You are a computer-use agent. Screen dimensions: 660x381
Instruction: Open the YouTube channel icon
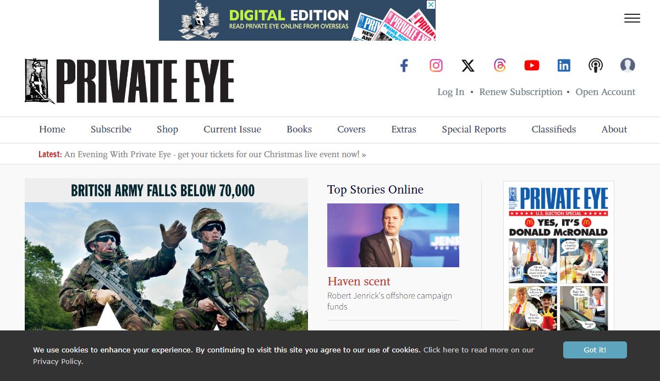pos(532,66)
